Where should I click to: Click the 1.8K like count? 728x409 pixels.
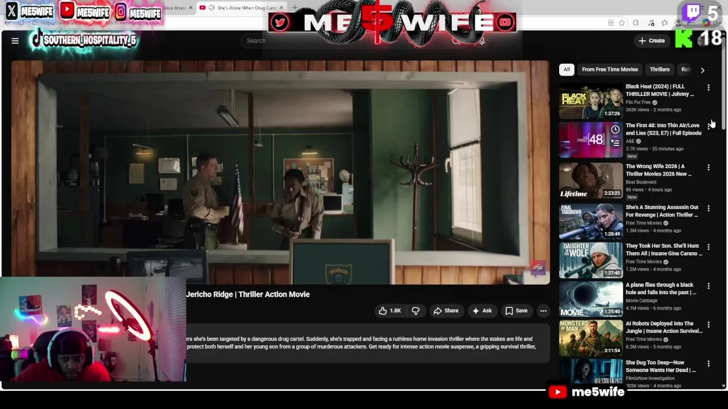(x=395, y=311)
